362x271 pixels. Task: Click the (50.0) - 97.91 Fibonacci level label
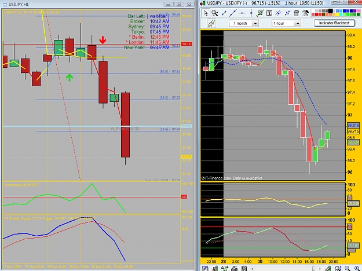tap(170, 72)
